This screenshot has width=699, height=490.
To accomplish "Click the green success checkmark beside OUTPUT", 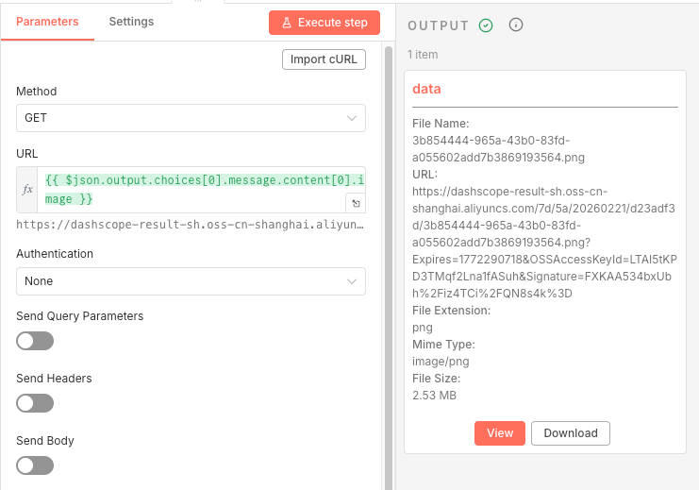I will click(486, 25).
